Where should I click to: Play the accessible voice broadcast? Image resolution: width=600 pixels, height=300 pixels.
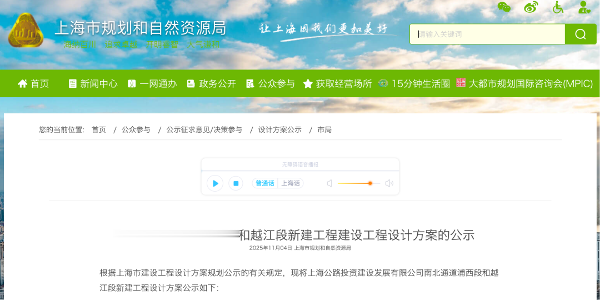point(215,183)
